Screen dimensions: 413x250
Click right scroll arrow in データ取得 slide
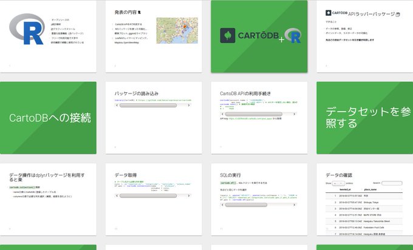pyautogui.click(x=189, y=196)
